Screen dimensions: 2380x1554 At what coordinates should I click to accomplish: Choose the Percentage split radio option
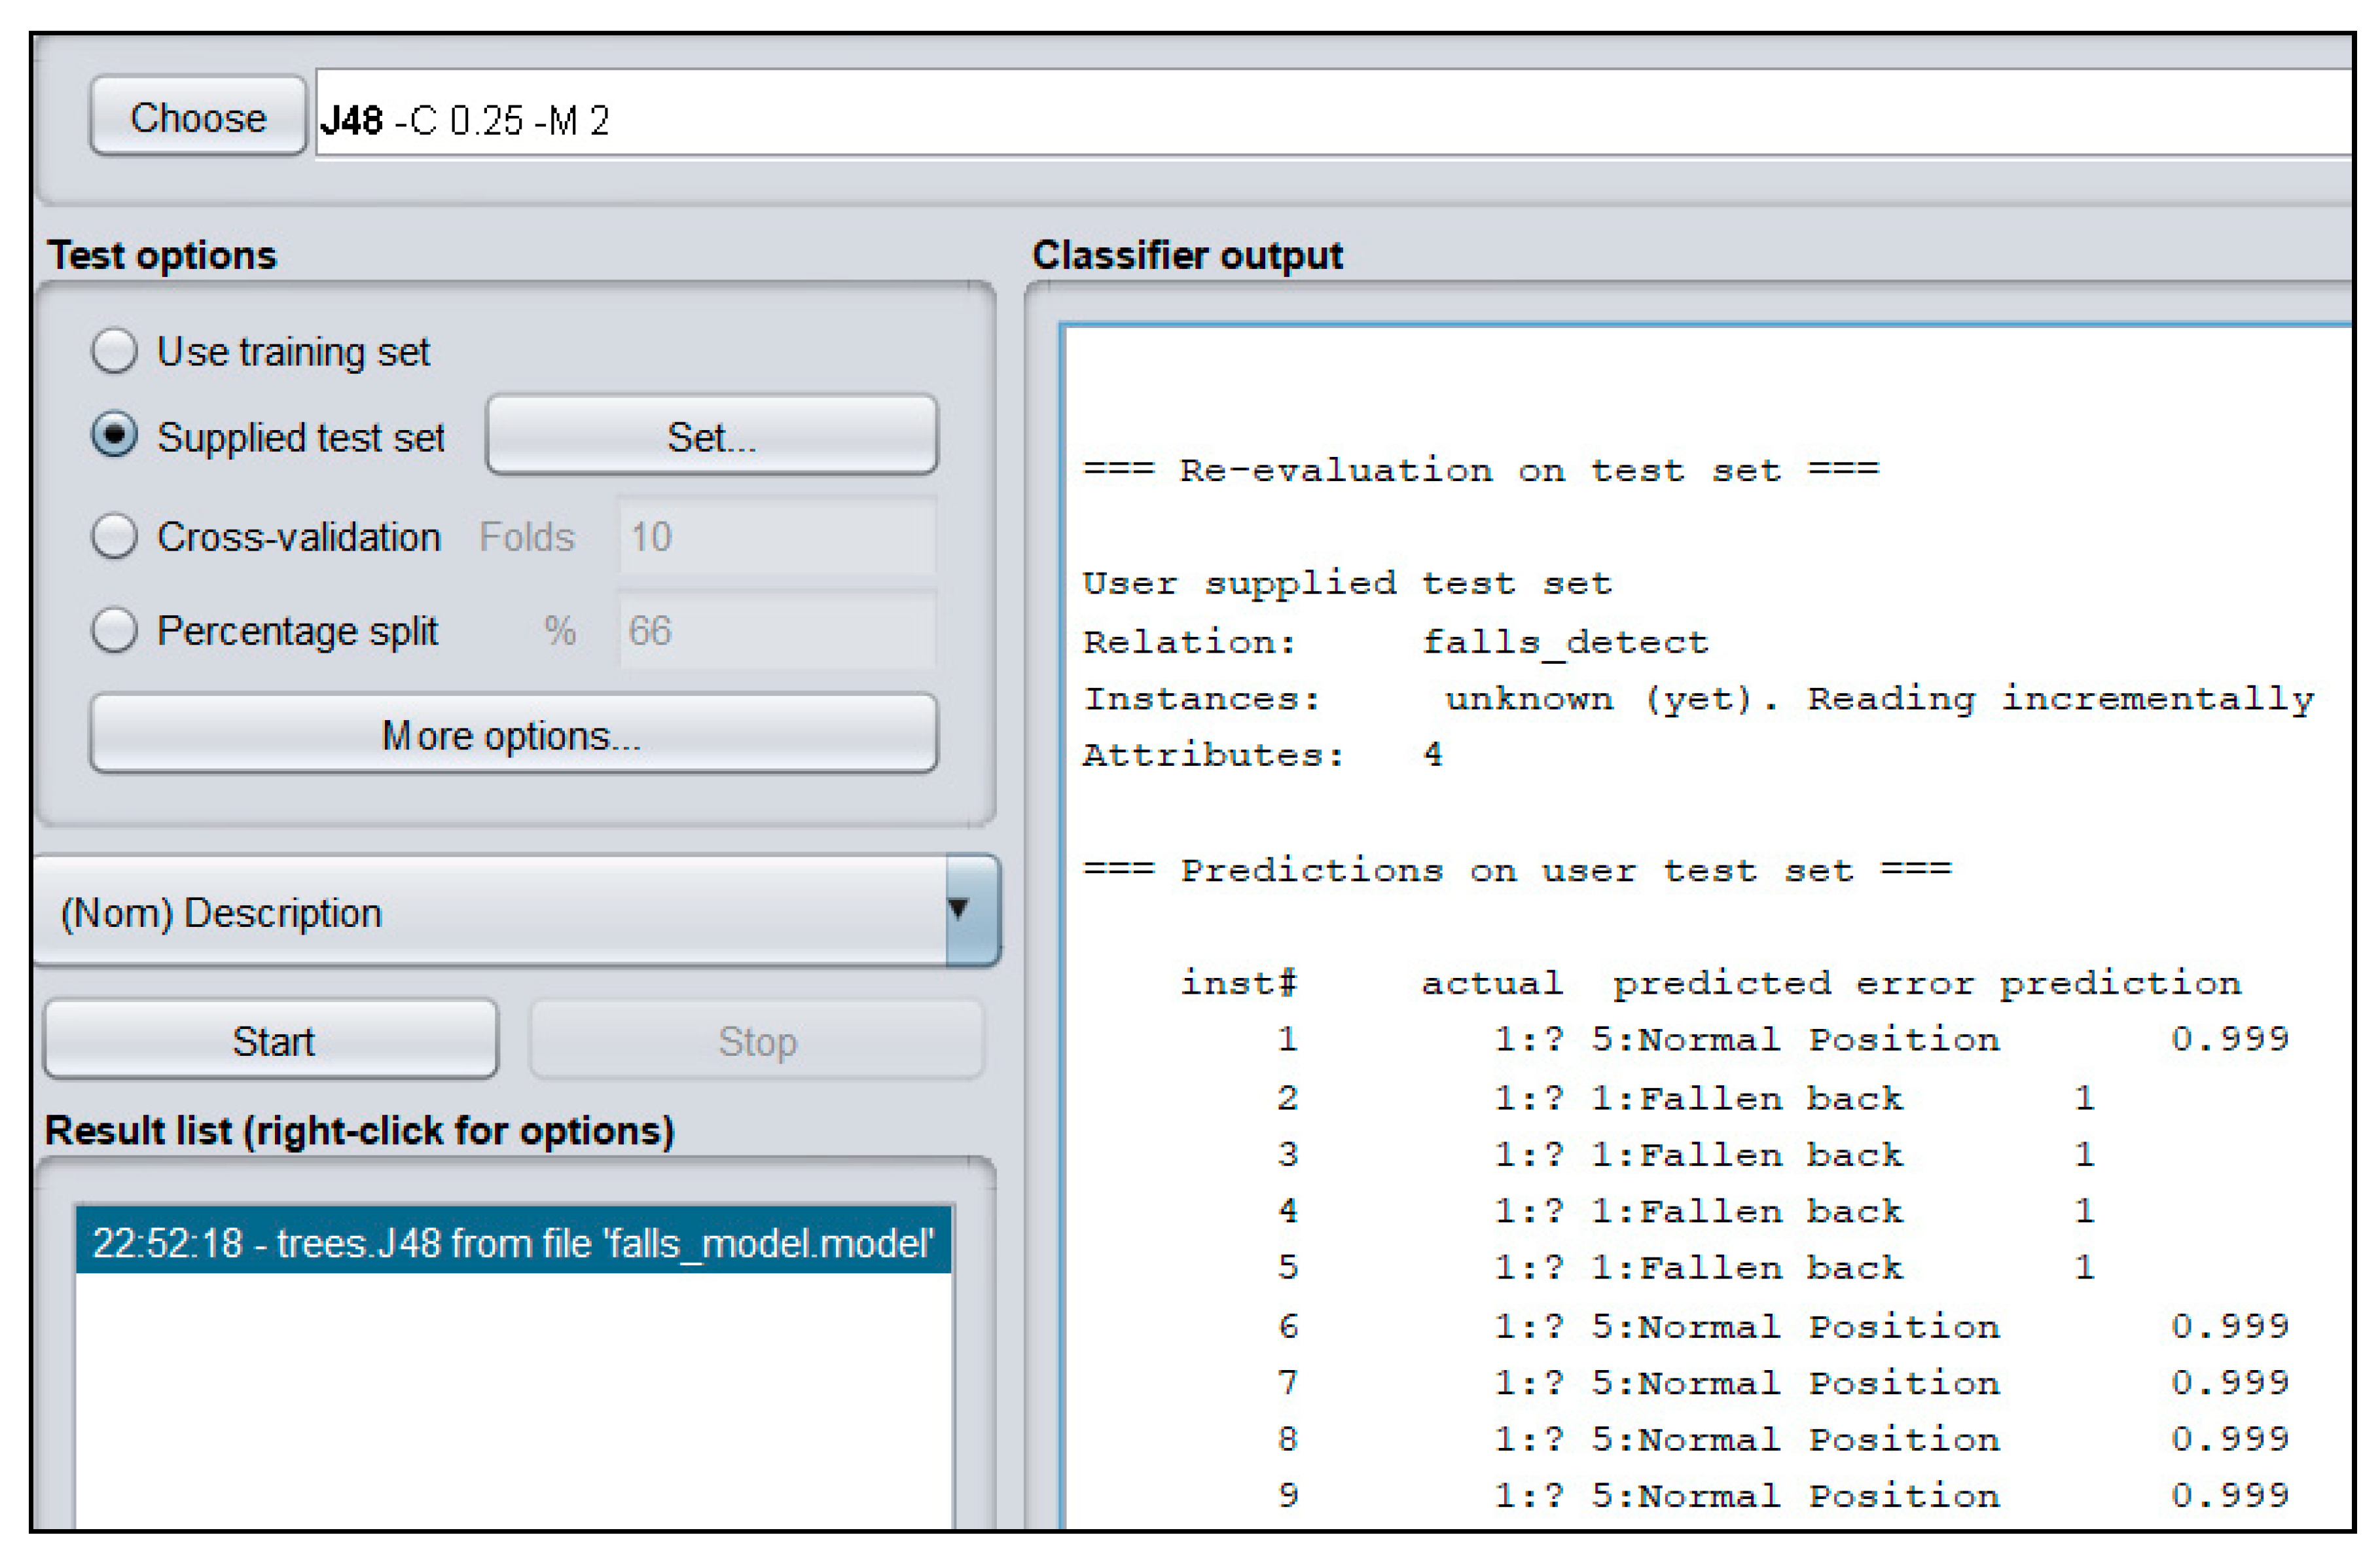click(115, 630)
